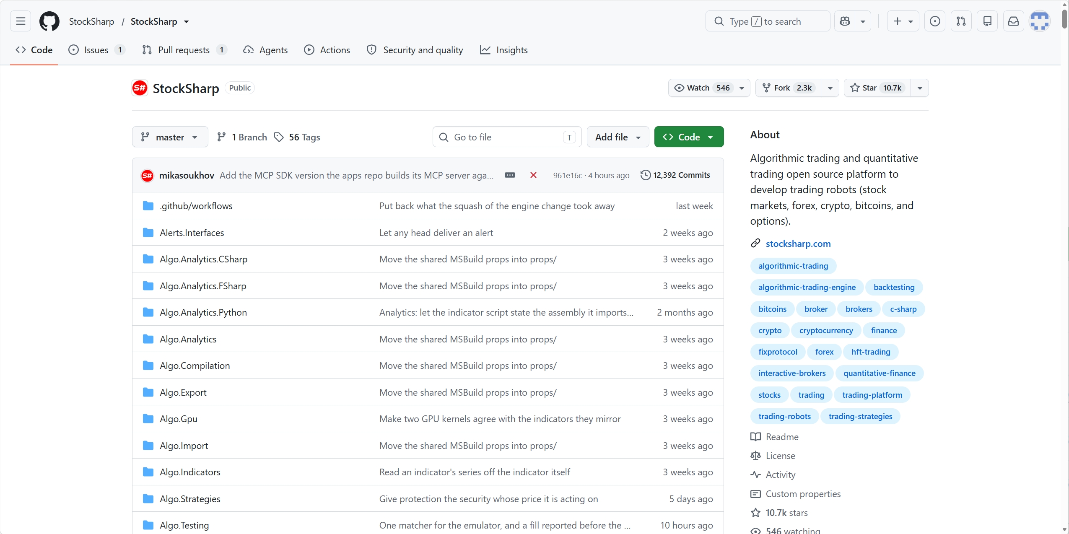Open 'Make two GPU kernels agree' commit message
Screen dimensions: 1069x534
tap(500, 419)
